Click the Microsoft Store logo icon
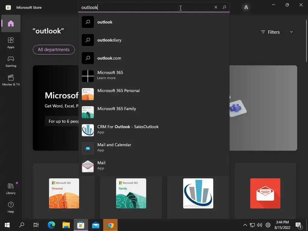The width and height of the screenshot is (308, 231). tap(8, 8)
